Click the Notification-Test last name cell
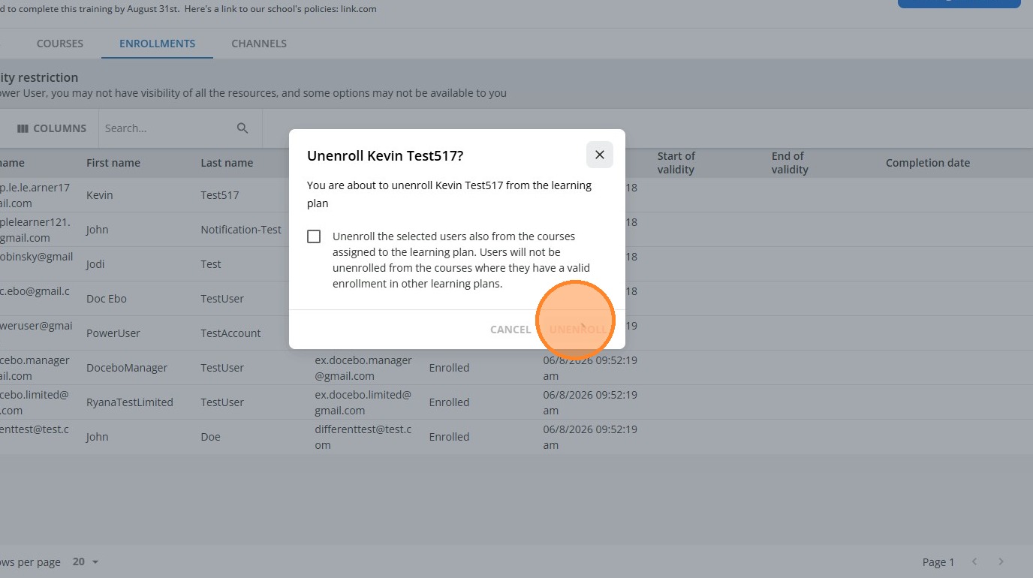Screen dimensions: 1033x578 pyautogui.click(x=241, y=230)
